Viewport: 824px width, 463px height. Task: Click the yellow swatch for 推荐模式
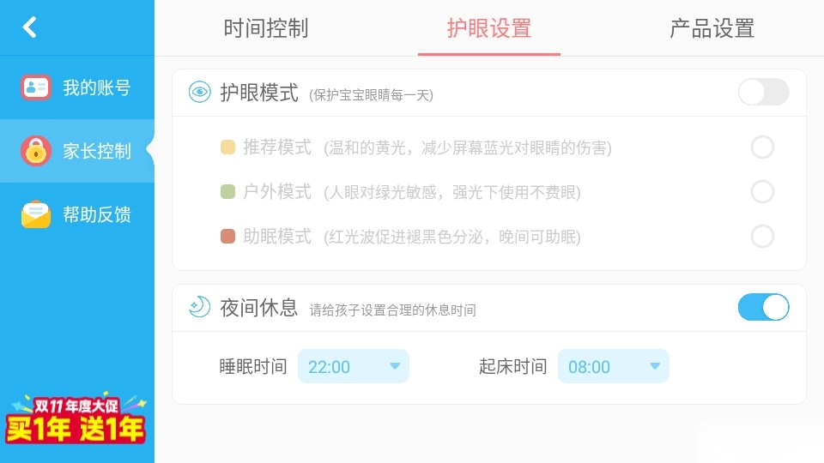228,147
